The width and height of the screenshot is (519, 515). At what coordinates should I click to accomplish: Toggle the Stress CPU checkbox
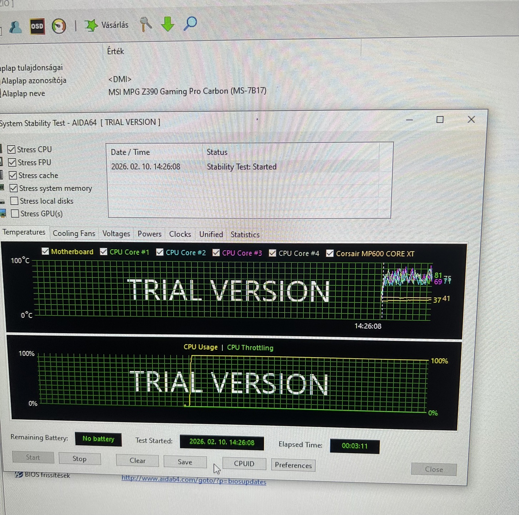11,149
